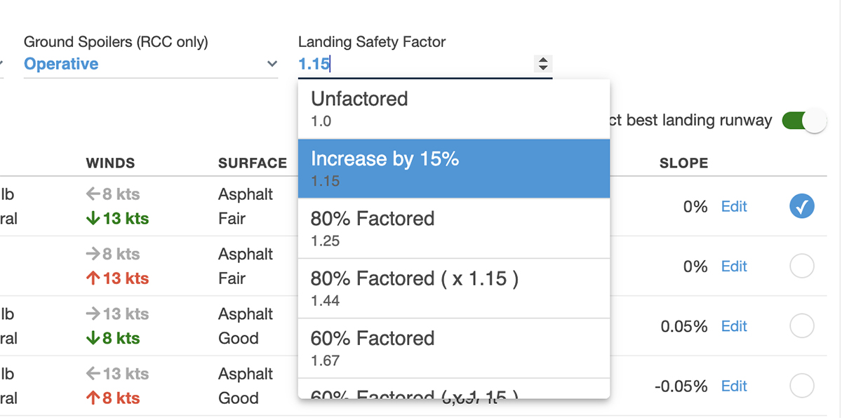Choose the Unfactored 1.0 option
Viewport: 842px width, 418px height.
coord(453,109)
